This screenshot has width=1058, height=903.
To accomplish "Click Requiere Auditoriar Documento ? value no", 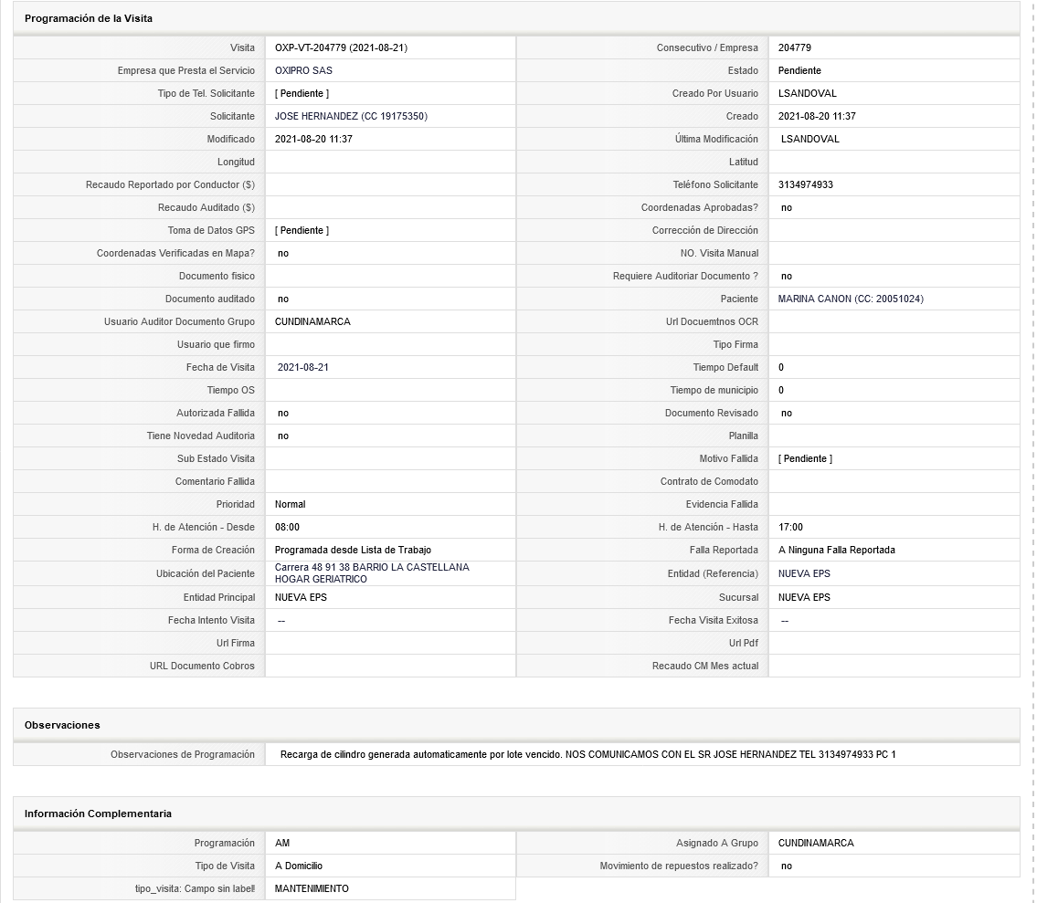I will pyautogui.click(x=786, y=277).
